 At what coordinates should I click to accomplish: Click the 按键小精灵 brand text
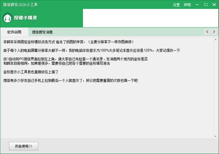click(25, 18)
